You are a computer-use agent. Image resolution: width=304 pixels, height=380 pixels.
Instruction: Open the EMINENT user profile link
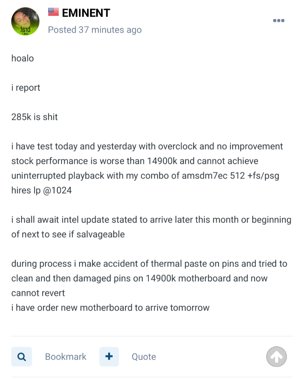[x=86, y=13]
